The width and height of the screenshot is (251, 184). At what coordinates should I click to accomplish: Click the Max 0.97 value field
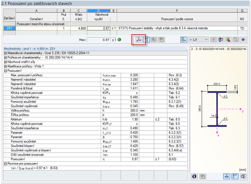coord(99,40)
